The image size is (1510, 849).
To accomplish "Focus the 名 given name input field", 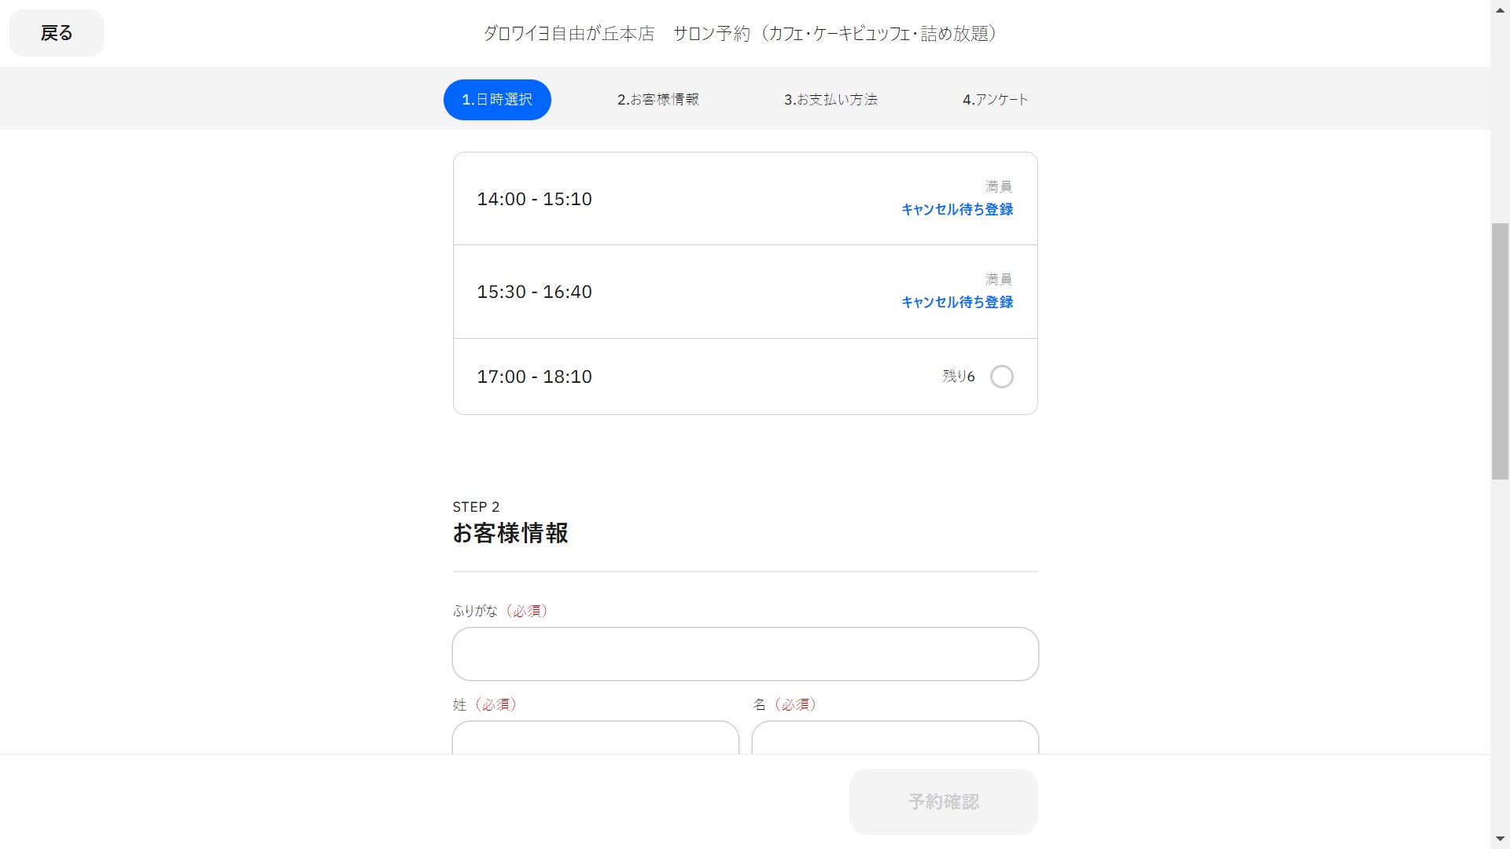I will tap(895, 738).
